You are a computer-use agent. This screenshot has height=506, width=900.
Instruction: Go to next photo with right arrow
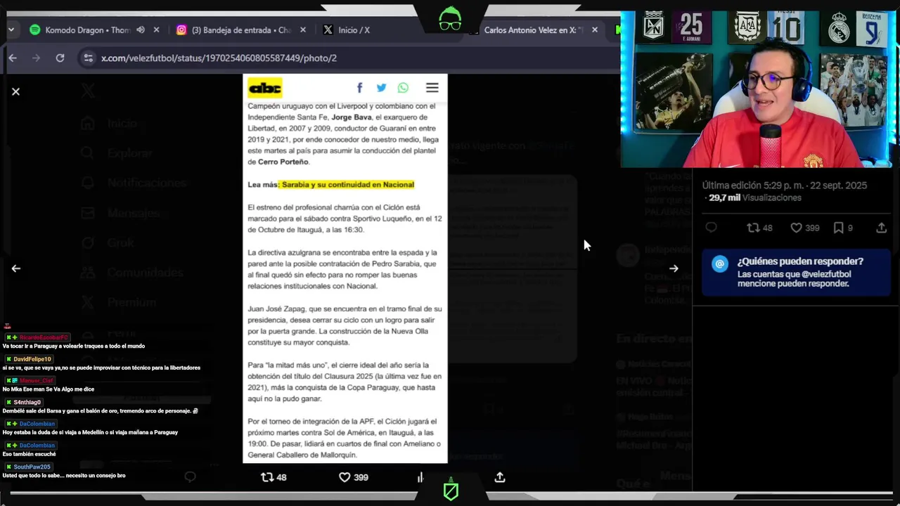[x=674, y=268]
